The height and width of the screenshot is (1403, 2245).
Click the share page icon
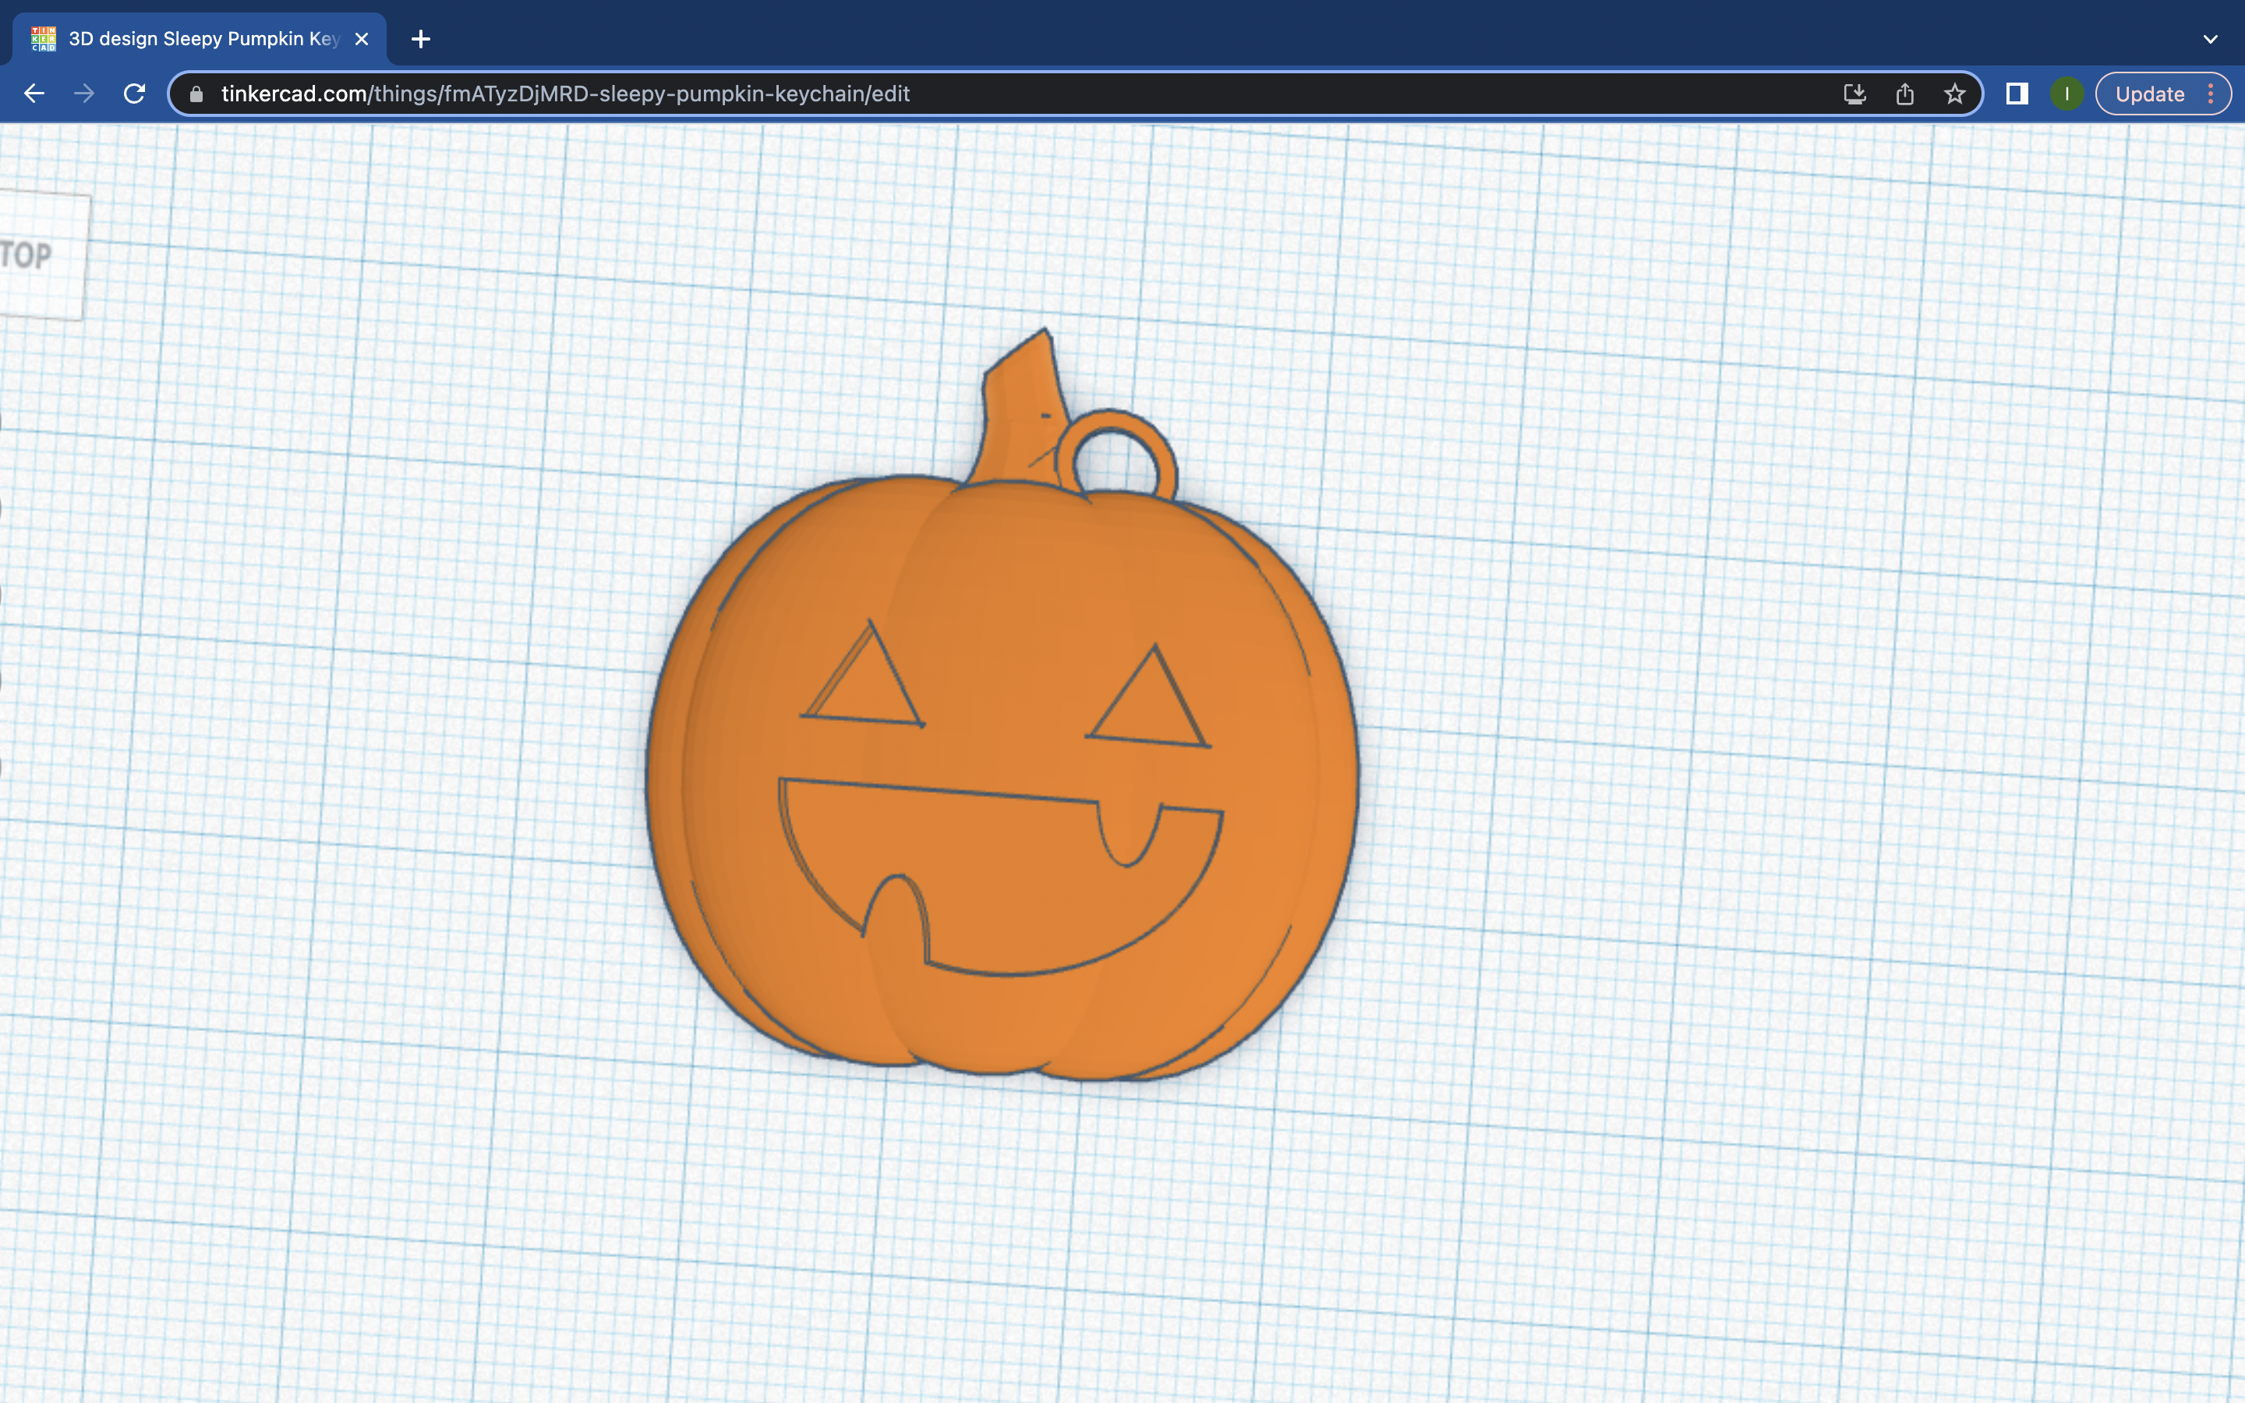tap(1904, 94)
